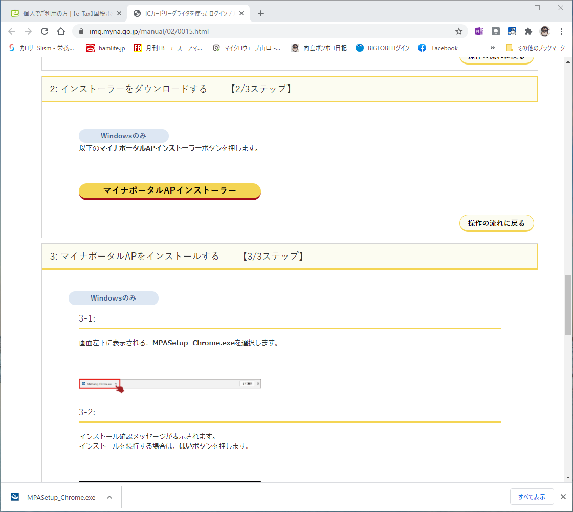Viewport: 573px width, 512px height.
Task: Open the hamlife.jp bookmark
Action: pos(105,48)
